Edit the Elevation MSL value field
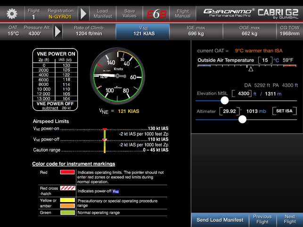This screenshot has width=303, height=227. click(x=242, y=94)
